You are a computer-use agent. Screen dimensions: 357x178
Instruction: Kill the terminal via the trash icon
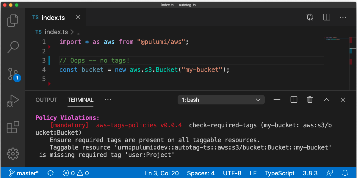pos(310,100)
